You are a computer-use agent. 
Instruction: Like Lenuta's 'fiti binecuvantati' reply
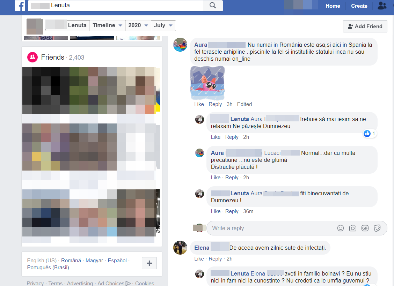pyautogui.click(x=216, y=211)
